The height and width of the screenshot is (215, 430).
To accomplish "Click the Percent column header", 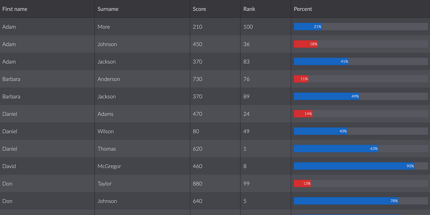I will [x=303, y=9].
